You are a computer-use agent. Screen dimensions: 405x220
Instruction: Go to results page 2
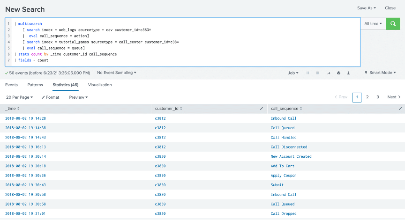tap(367, 97)
